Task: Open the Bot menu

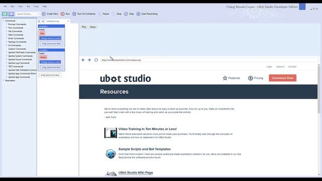Action: coord(28,7)
